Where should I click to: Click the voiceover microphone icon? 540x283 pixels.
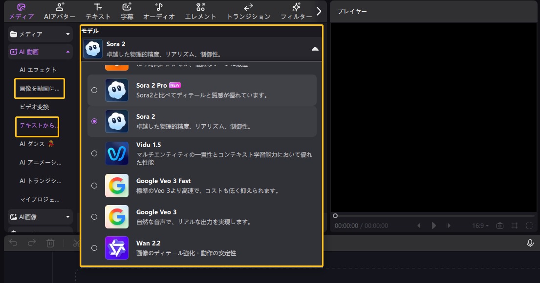click(530, 243)
